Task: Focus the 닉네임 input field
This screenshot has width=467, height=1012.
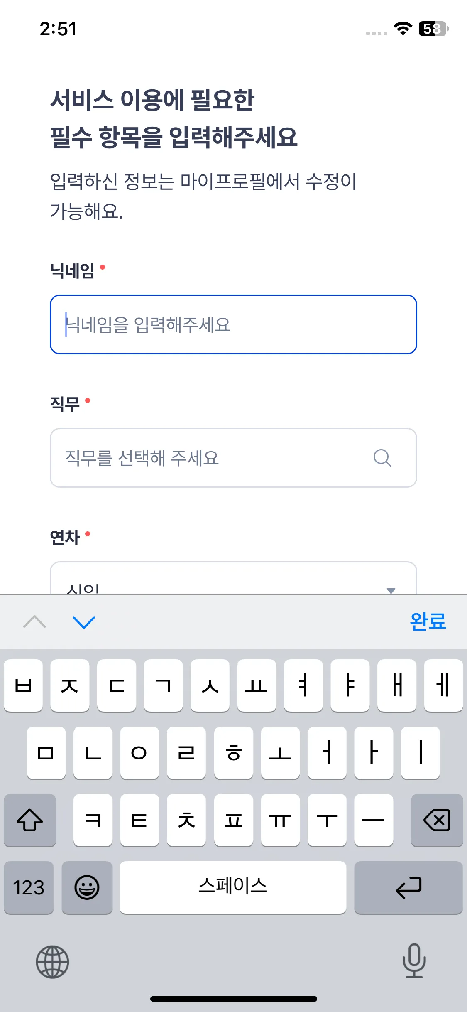Action: pos(233,324)
